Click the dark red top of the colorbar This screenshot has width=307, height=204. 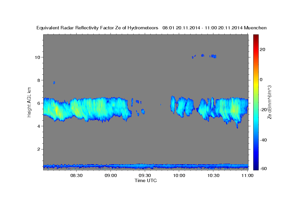pos(256,37)
